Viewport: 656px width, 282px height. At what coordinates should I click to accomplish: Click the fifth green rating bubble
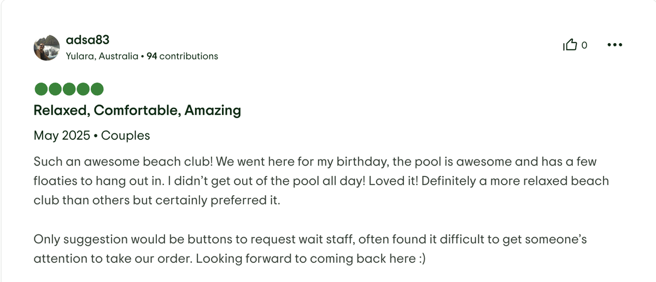click(97, 89)
